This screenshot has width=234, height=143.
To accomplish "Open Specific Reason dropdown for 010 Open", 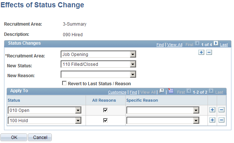I will coord(163,110).
